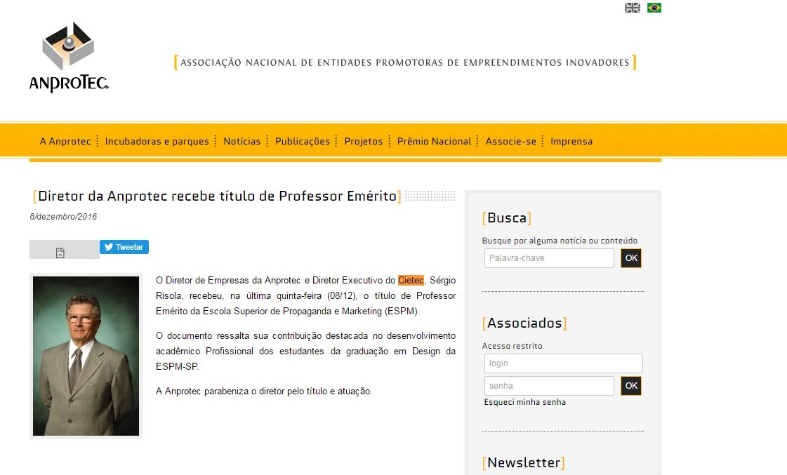Click the Anprotec logo
Screen dimensions: 787x475
69,57
